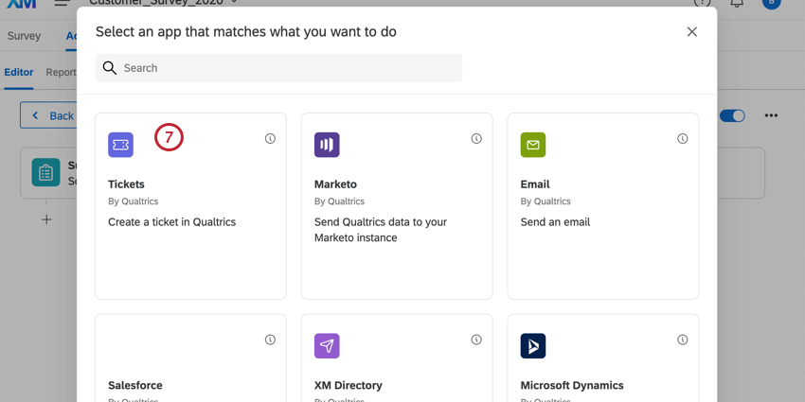Choose the Salesforce app title
The width and height of the screenshot is (805, 402).
(135, 385)
